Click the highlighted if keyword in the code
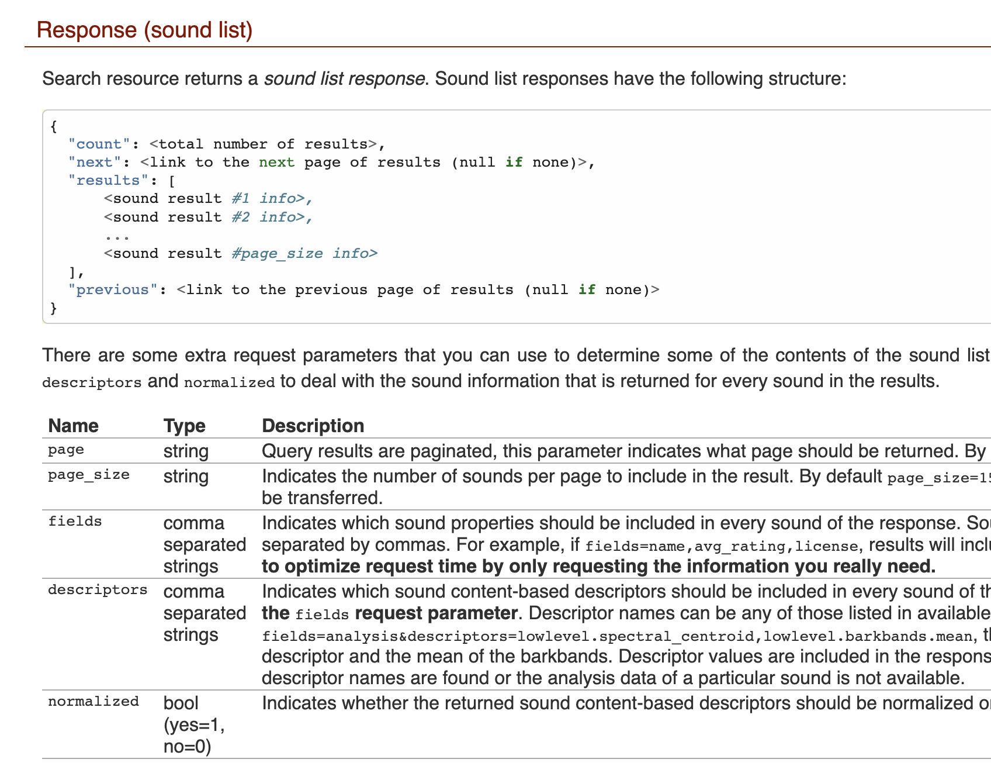 click(x=514, y=162)
